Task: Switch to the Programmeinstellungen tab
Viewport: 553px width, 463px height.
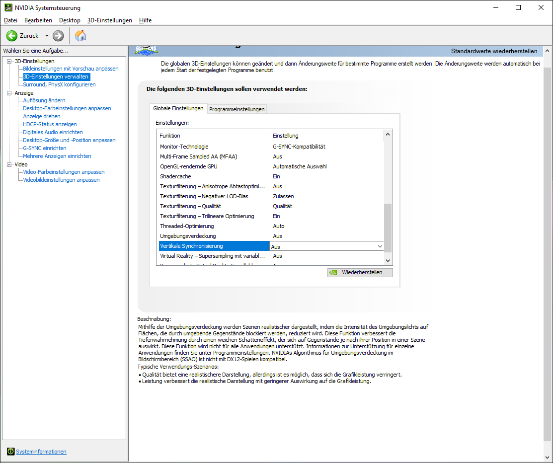Action: pyautogui.click(x=237, y=109)
